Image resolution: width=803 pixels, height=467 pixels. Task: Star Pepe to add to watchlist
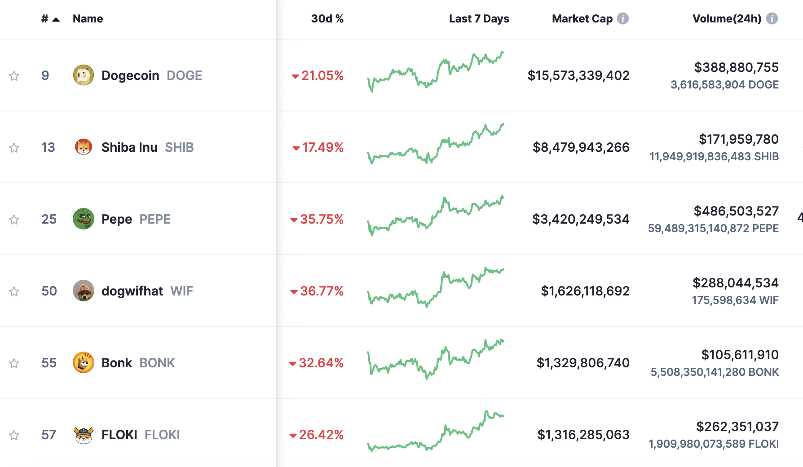pos(14,220)
